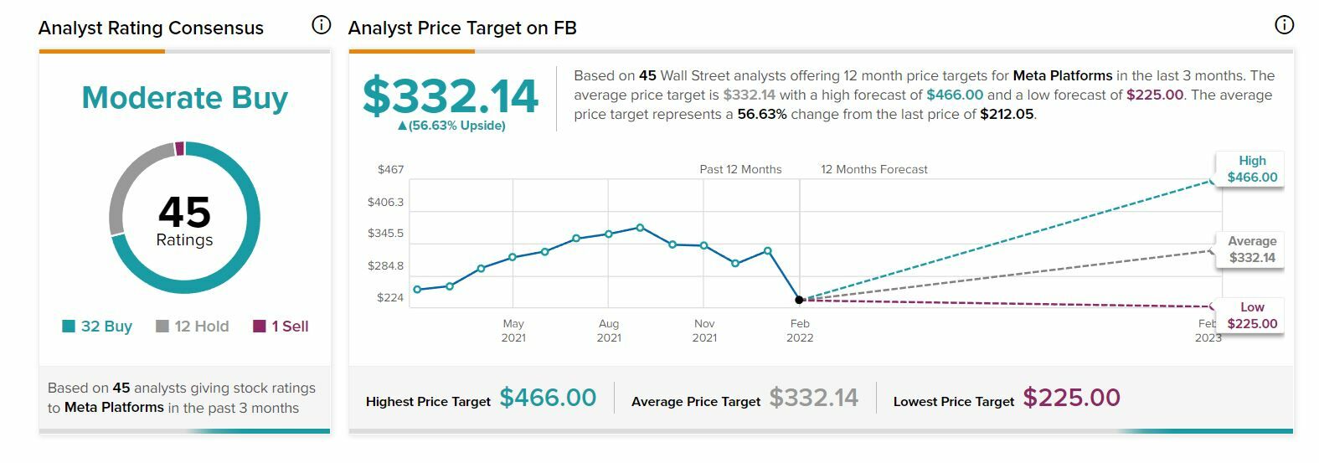The height and width of the screenshot is (463, 1319).
Task: Click Meta Platforms in price target description
Action: [x=1062, y=75]
